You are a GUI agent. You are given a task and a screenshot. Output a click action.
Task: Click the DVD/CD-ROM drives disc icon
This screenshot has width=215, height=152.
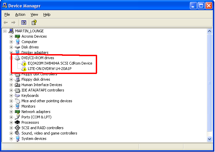[17, 58]
